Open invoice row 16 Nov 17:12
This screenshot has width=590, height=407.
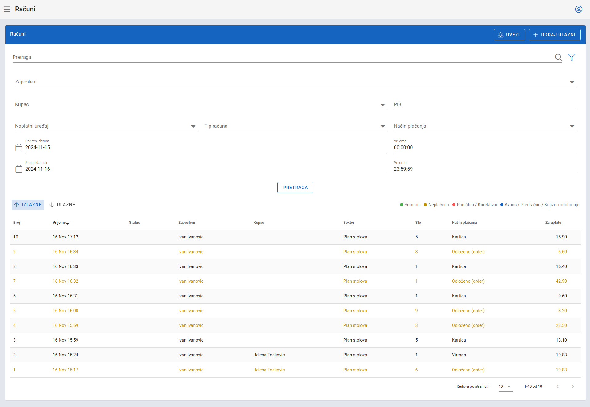[x=295, y=237]
